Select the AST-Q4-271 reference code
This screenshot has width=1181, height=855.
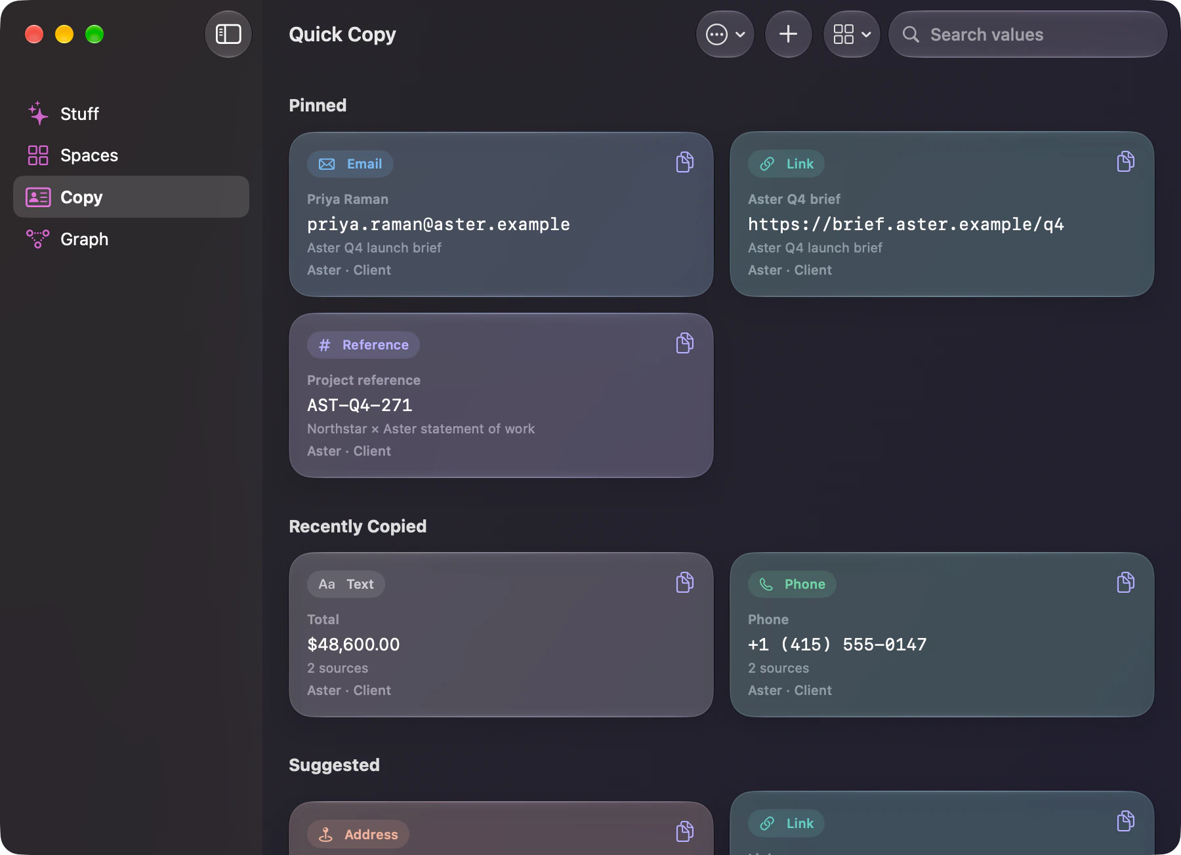[x=360, y=405]
